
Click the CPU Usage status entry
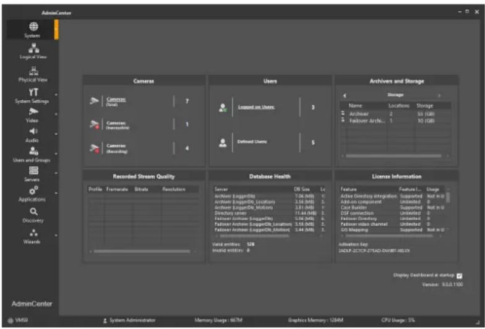398,320
